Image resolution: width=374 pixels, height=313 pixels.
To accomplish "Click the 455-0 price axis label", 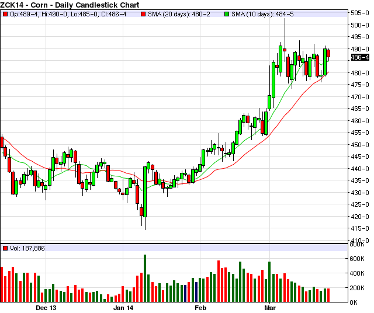I will 360,133.
